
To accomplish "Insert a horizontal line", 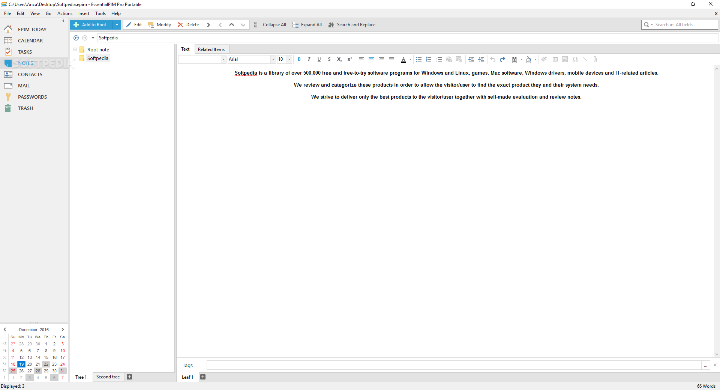I will click(x=585, y=59).
